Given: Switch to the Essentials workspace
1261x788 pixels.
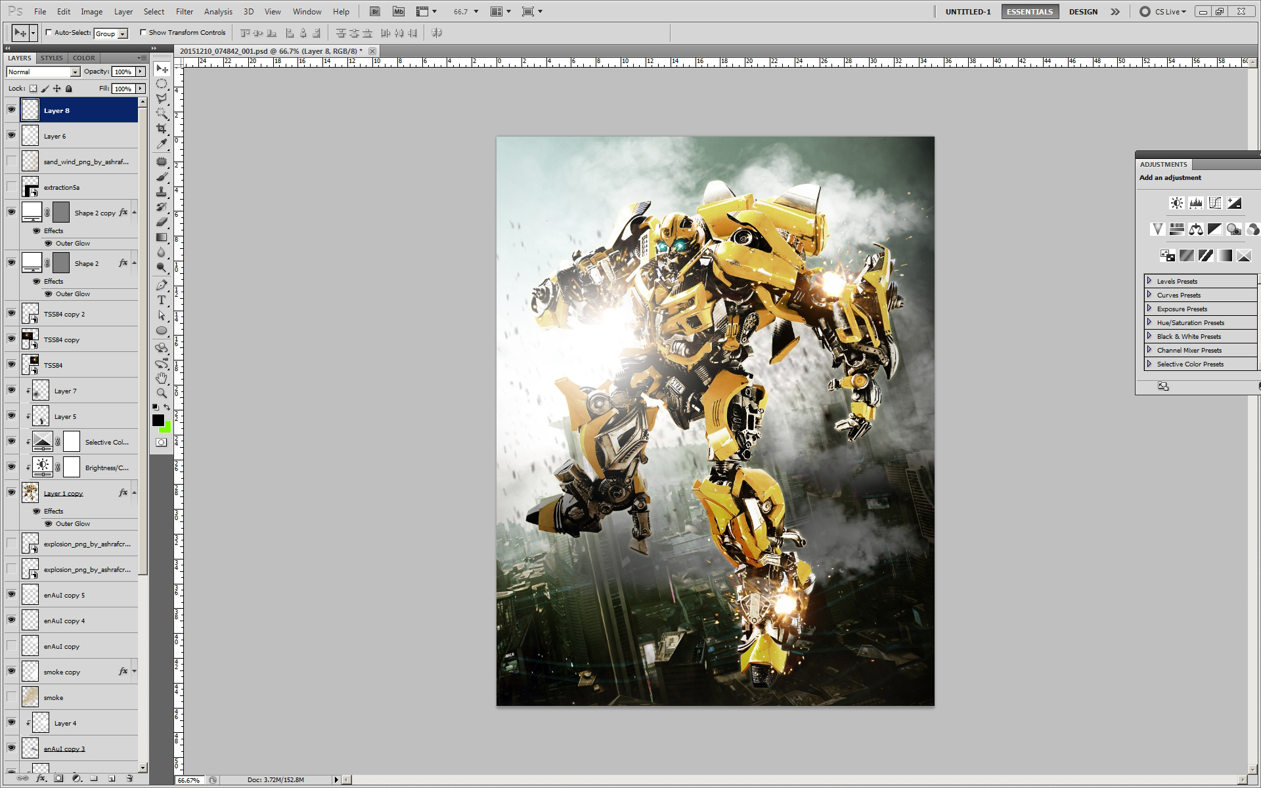Looking at the screenshot, I should click(x=1030, y=12).
